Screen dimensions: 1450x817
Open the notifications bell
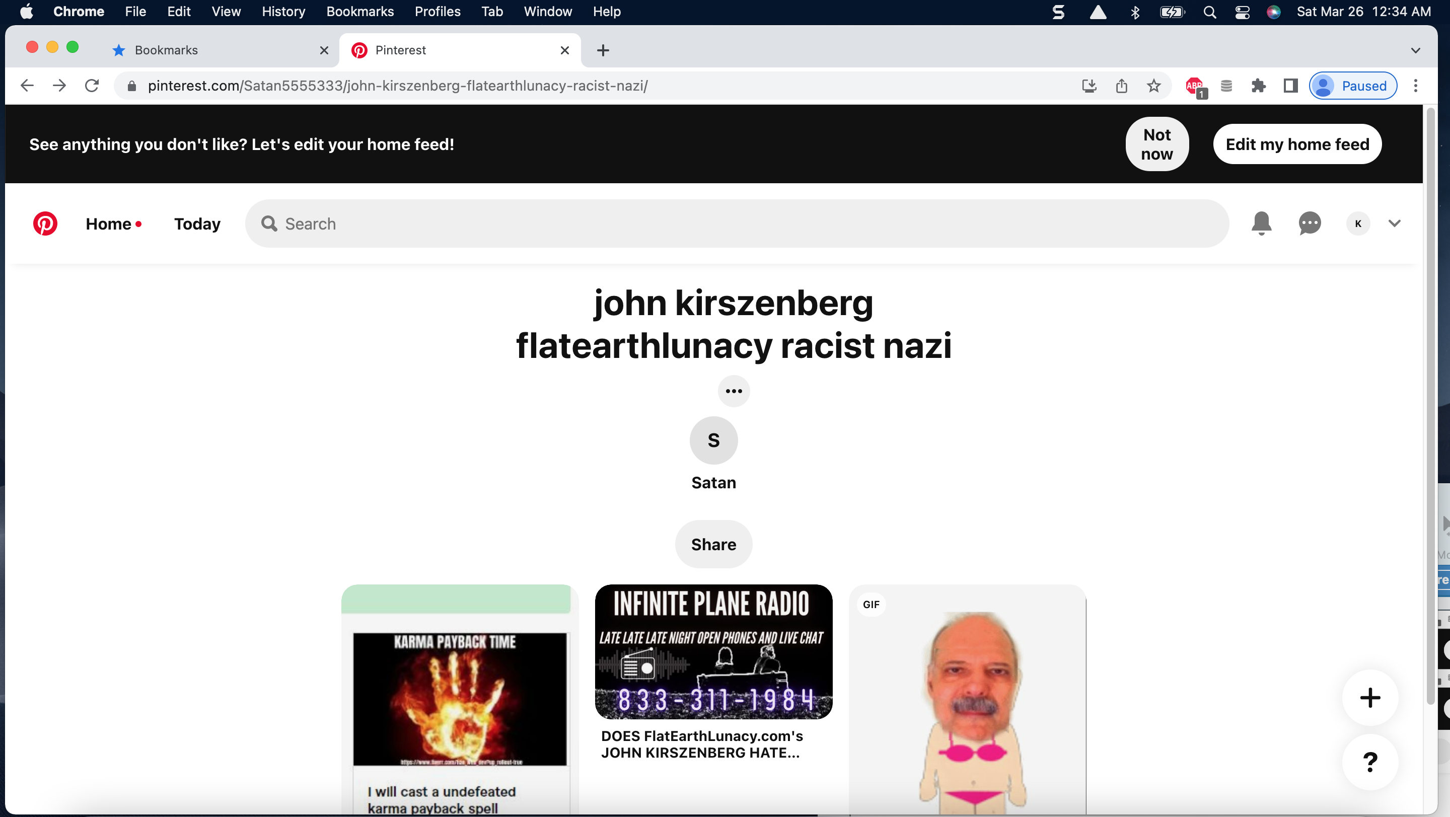(1261, 224)
